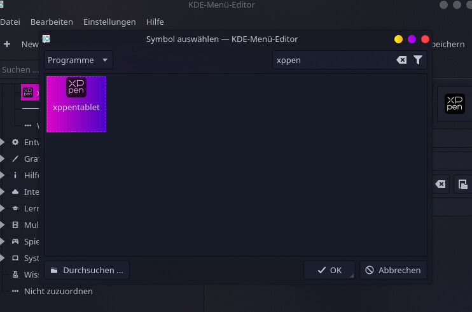
Task: Click the gamepad games icon in the tree
Action: click(x=15, y=241)
